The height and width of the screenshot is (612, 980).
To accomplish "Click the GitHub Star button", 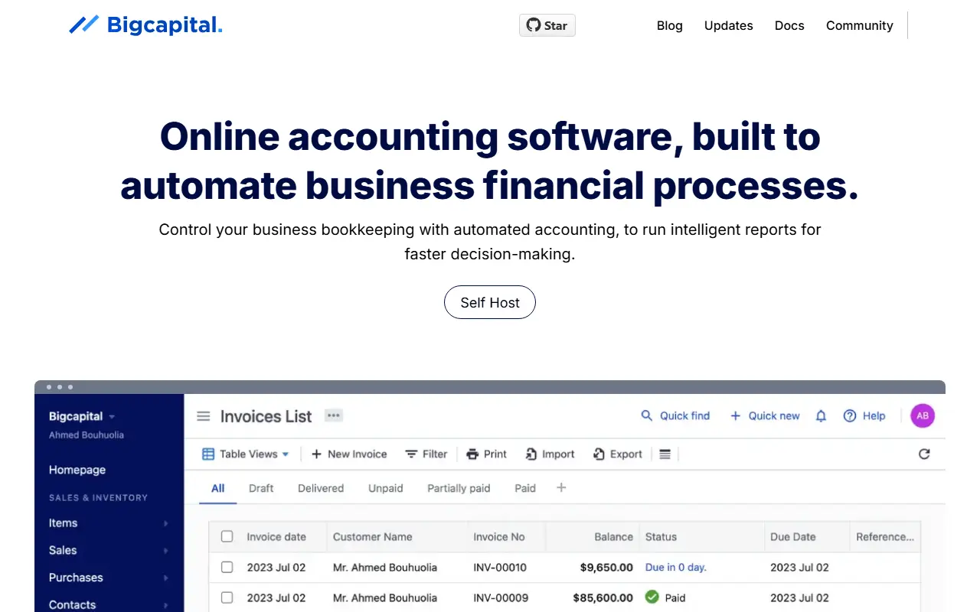I will point(547,25).
